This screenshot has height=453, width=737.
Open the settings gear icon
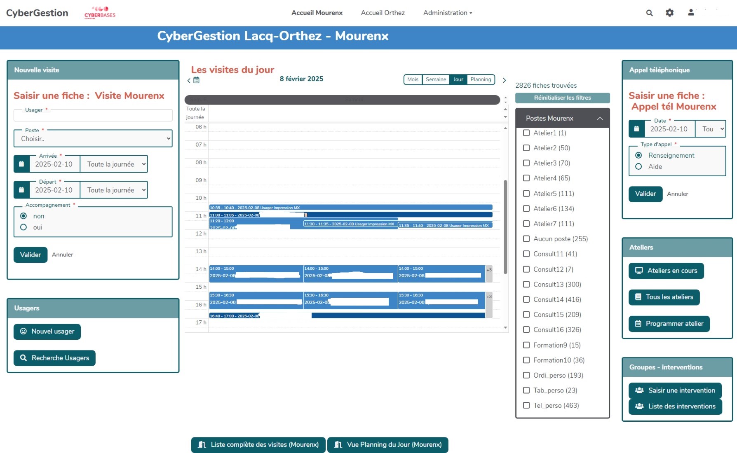670,13
